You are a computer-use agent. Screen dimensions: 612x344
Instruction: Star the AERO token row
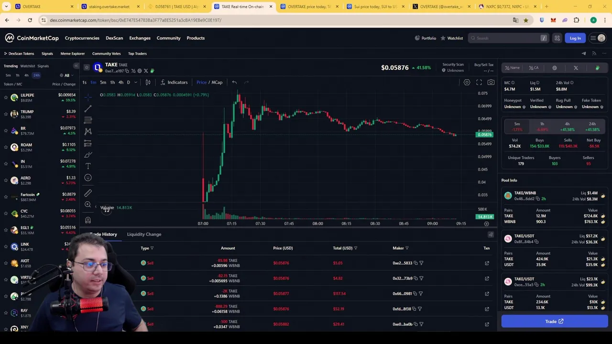pyautogui.click(x=6, y=180)
